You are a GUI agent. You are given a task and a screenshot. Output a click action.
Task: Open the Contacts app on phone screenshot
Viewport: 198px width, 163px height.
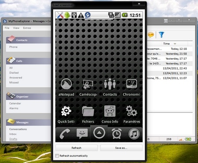pyautogui.click(x=110, y=84)
